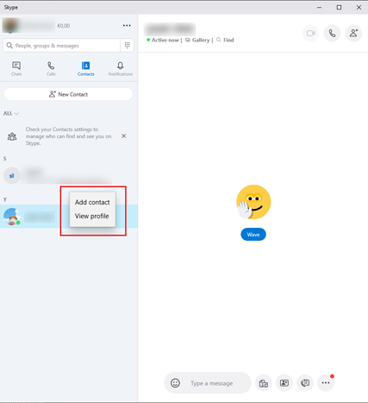Expand the ALL contacts filter
This screenshot has height=403, width=368.
pyautogui.click(x=11, y=113)
